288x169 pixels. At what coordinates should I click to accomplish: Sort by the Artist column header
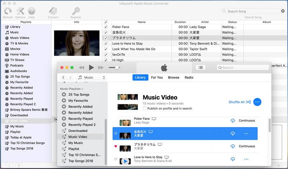[x=205, y=22]
